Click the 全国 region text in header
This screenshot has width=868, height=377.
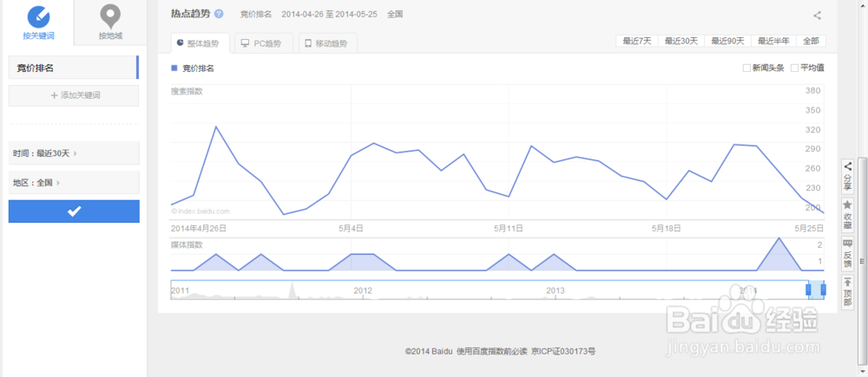[395, 15]
